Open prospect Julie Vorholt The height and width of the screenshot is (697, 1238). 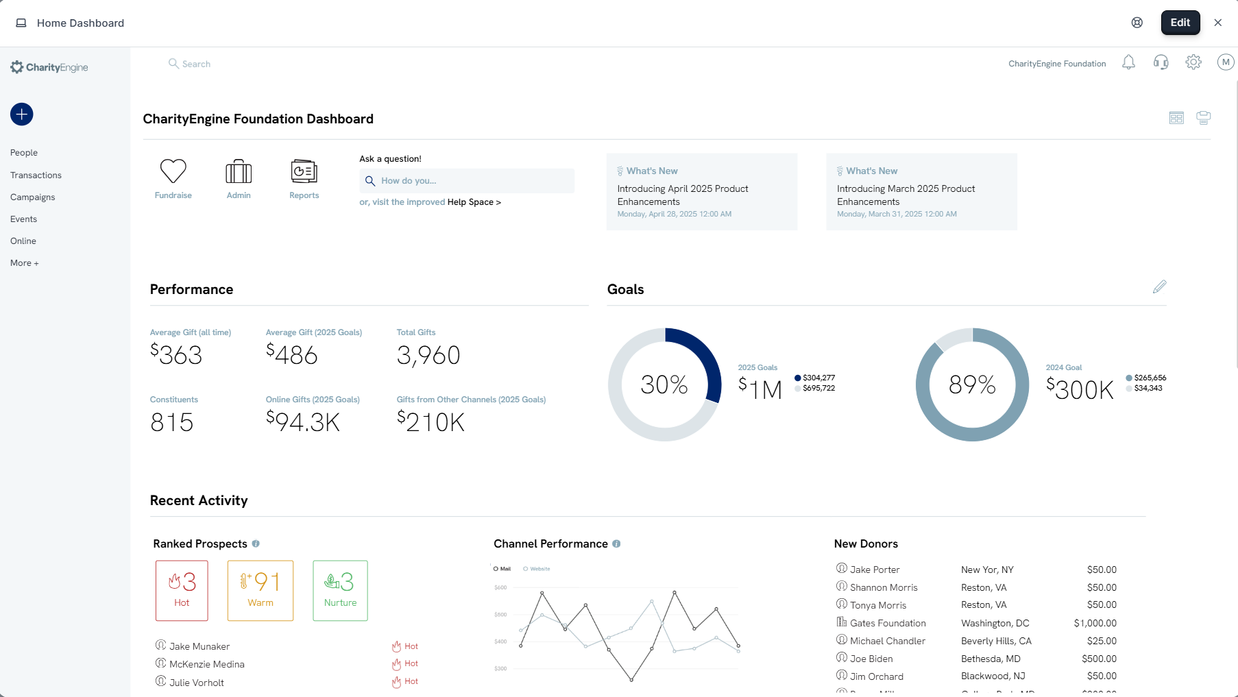click(197, 683)
